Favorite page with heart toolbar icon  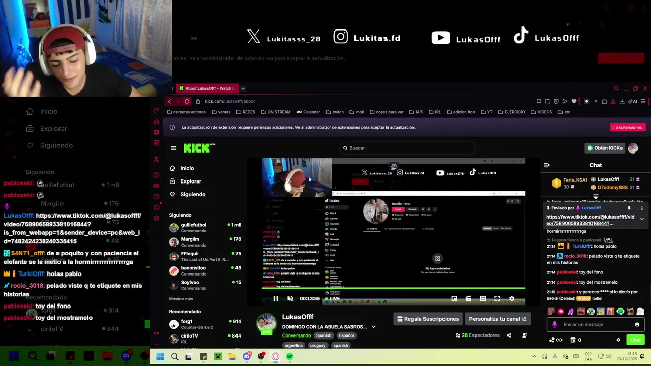(574, 101)
